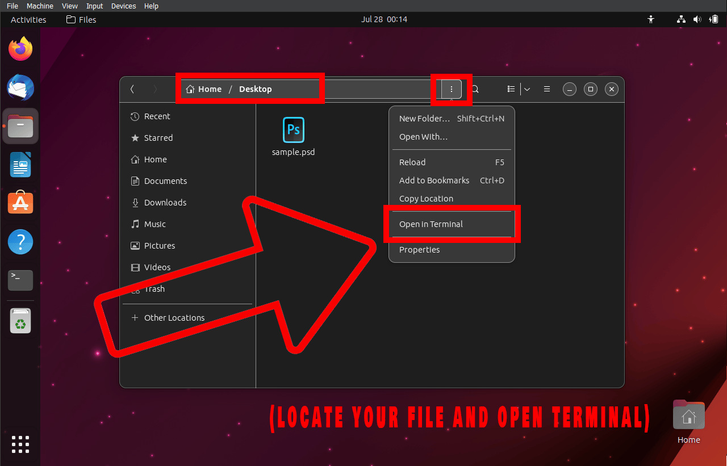Screen dimensions: 727x466
Task: Open the sample.psd file thumbnail
Action: tap(293, 129)
